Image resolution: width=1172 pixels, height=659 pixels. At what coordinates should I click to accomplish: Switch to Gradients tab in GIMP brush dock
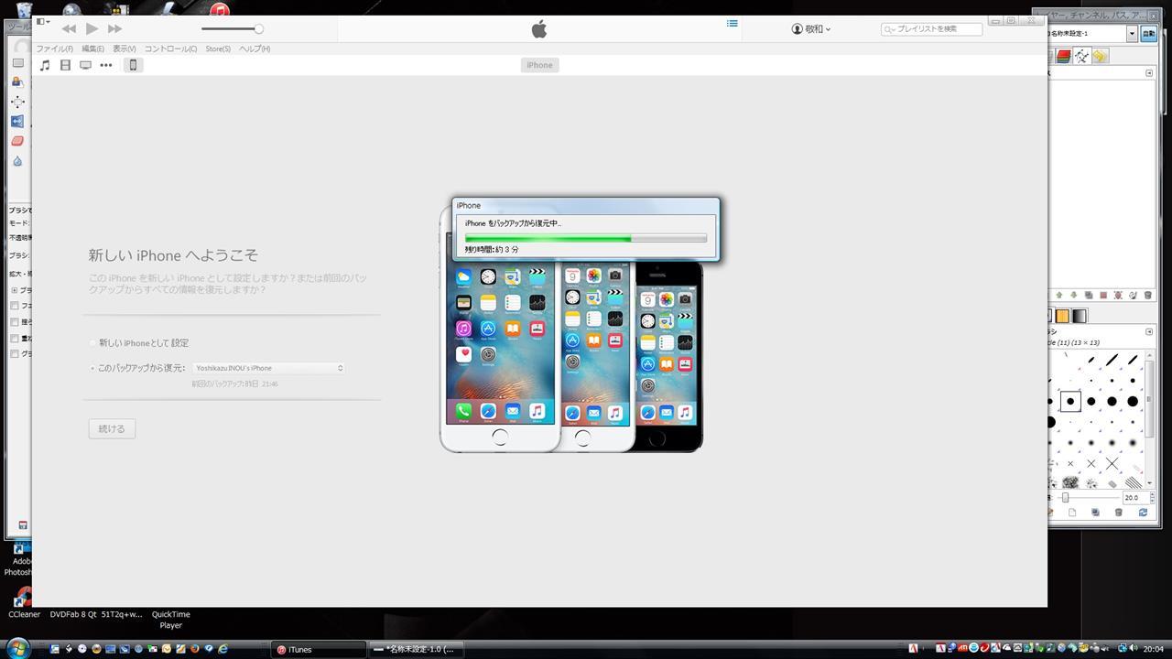tap(1080, 316)
